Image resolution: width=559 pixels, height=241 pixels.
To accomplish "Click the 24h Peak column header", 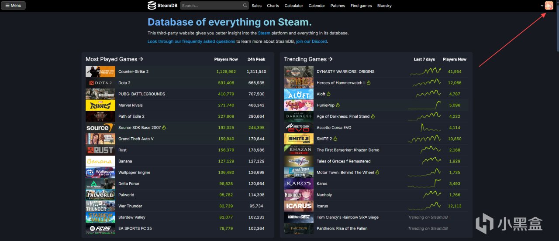I will (x=256, y=59).
